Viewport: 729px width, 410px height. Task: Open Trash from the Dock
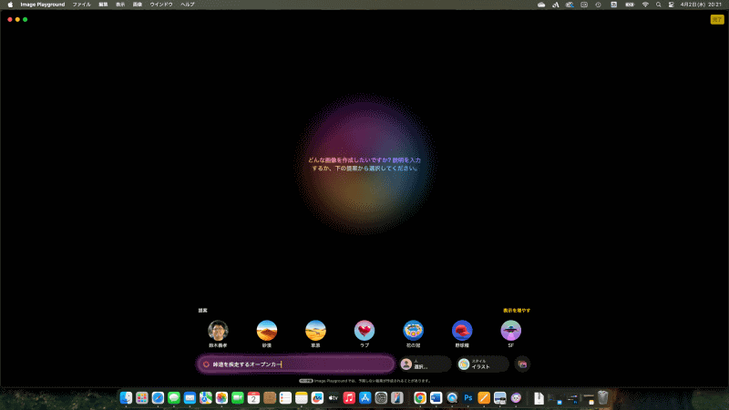(603, 398)
